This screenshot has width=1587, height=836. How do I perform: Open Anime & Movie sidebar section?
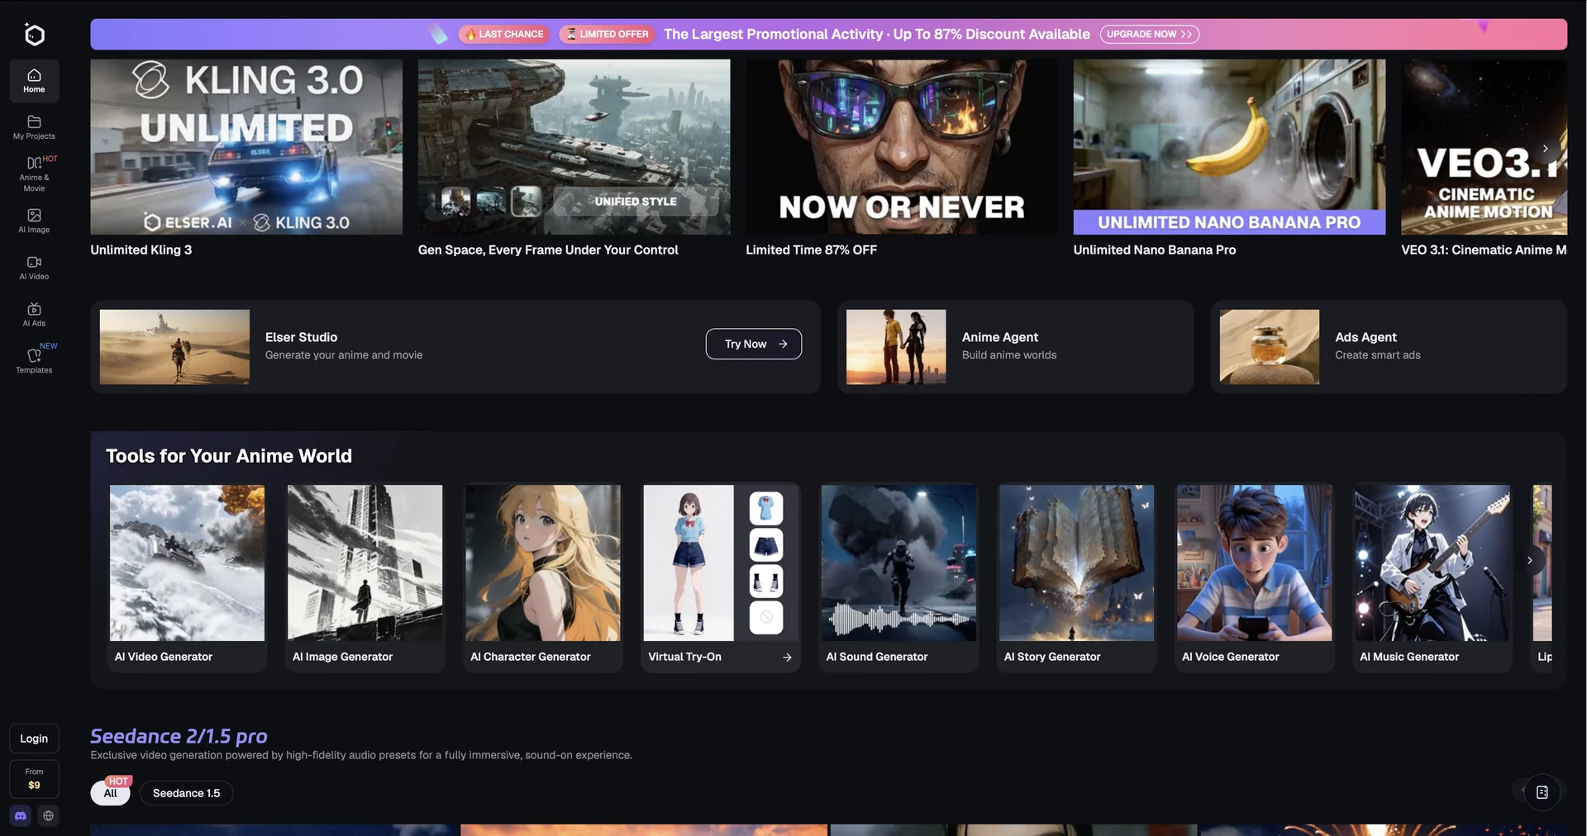point(34,173)
